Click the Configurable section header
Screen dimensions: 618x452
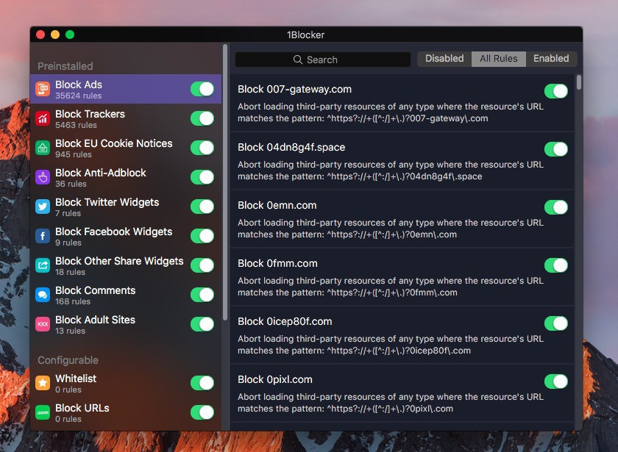[x=68, y=360]
